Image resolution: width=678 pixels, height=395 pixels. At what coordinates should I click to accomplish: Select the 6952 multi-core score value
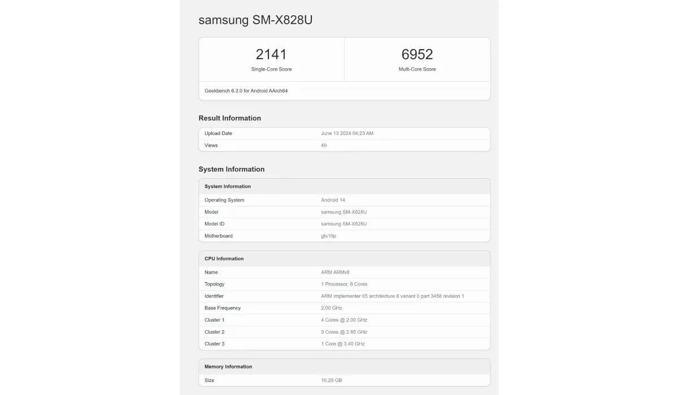[x=417, y=54]
